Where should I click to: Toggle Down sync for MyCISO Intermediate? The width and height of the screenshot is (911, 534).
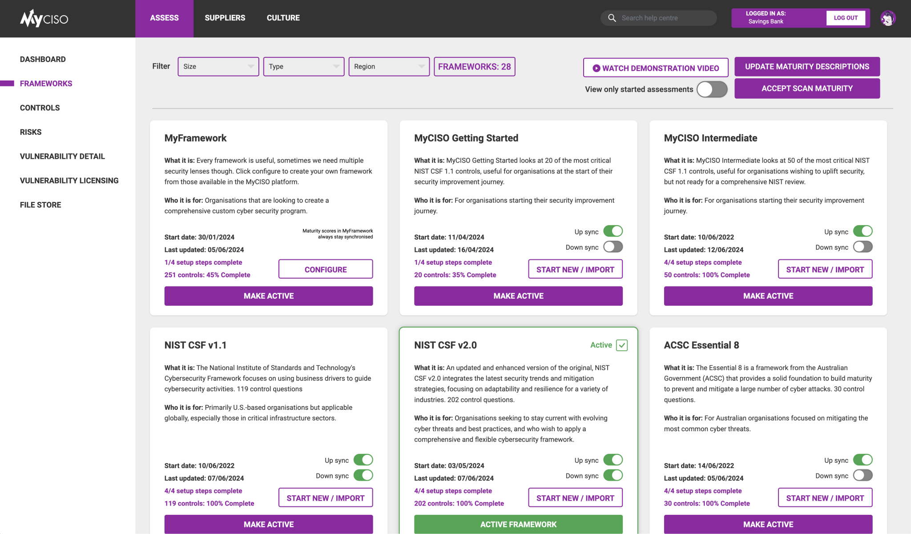coord(863,247)
